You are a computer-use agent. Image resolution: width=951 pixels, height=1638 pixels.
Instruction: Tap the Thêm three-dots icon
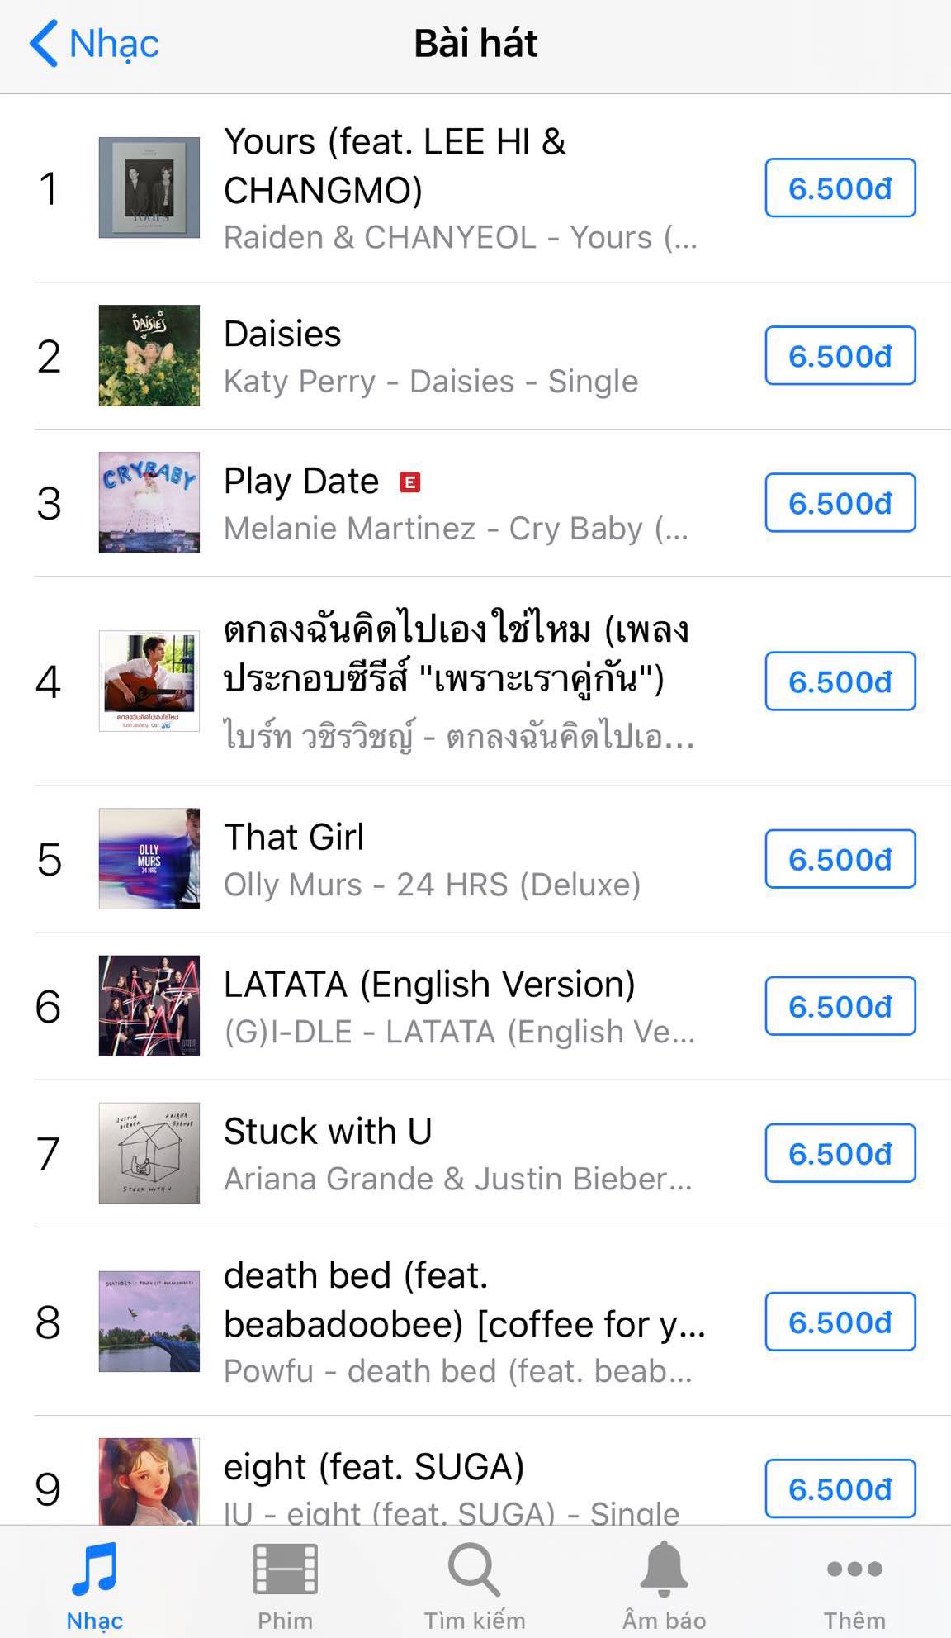tap(854, 1569)
